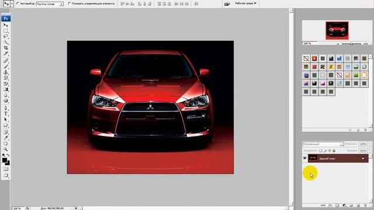Toggle lock transparent pixels in Layers
The height and width of the screenshot is (210, 374).
tap(321, 150)
